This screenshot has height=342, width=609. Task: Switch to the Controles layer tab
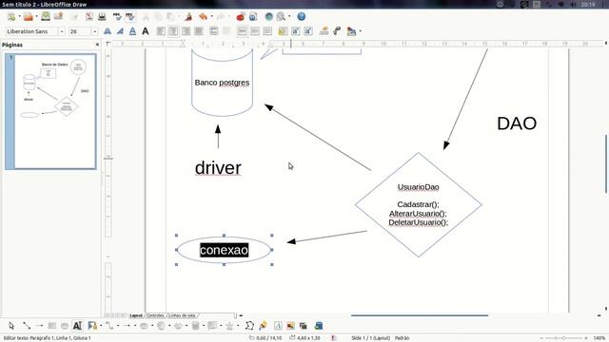click(155, 315)
